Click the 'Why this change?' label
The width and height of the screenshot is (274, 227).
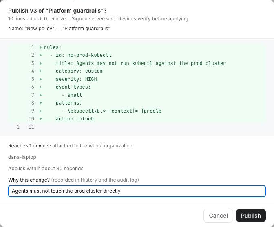click(29, 180)
